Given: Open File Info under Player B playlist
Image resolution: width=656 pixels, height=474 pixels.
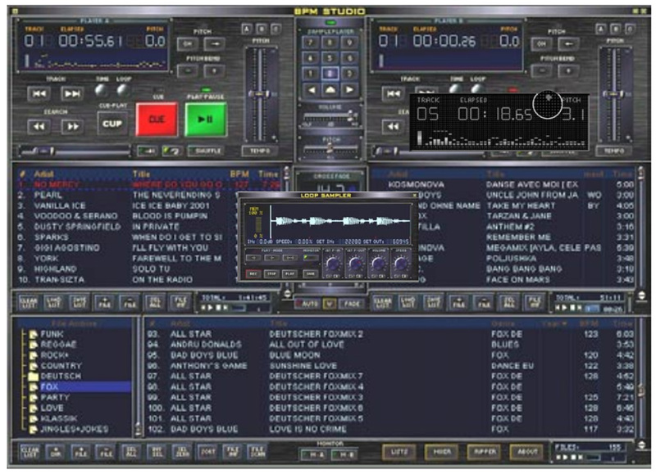Looking at the screenshot, I should (x=535, y=302).
